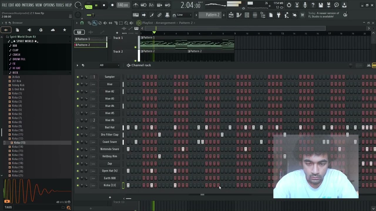
Task: Open the FILE menu
Action: pos(4,5)
